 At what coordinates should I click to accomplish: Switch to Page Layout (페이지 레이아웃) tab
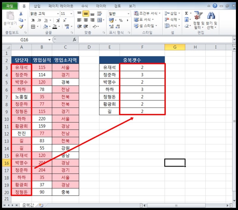(x=61, y=6)
